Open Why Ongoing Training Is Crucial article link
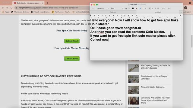Image resolution: width=193 pixels, height=108 pixels. (x=156, y=67)
